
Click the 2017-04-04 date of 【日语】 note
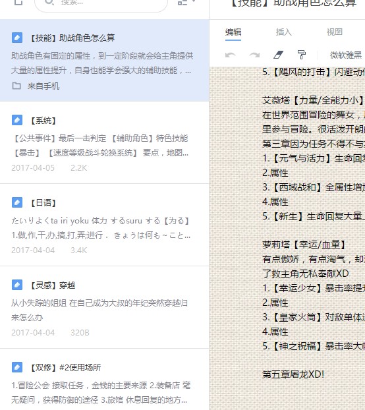[x=33, y=250]
